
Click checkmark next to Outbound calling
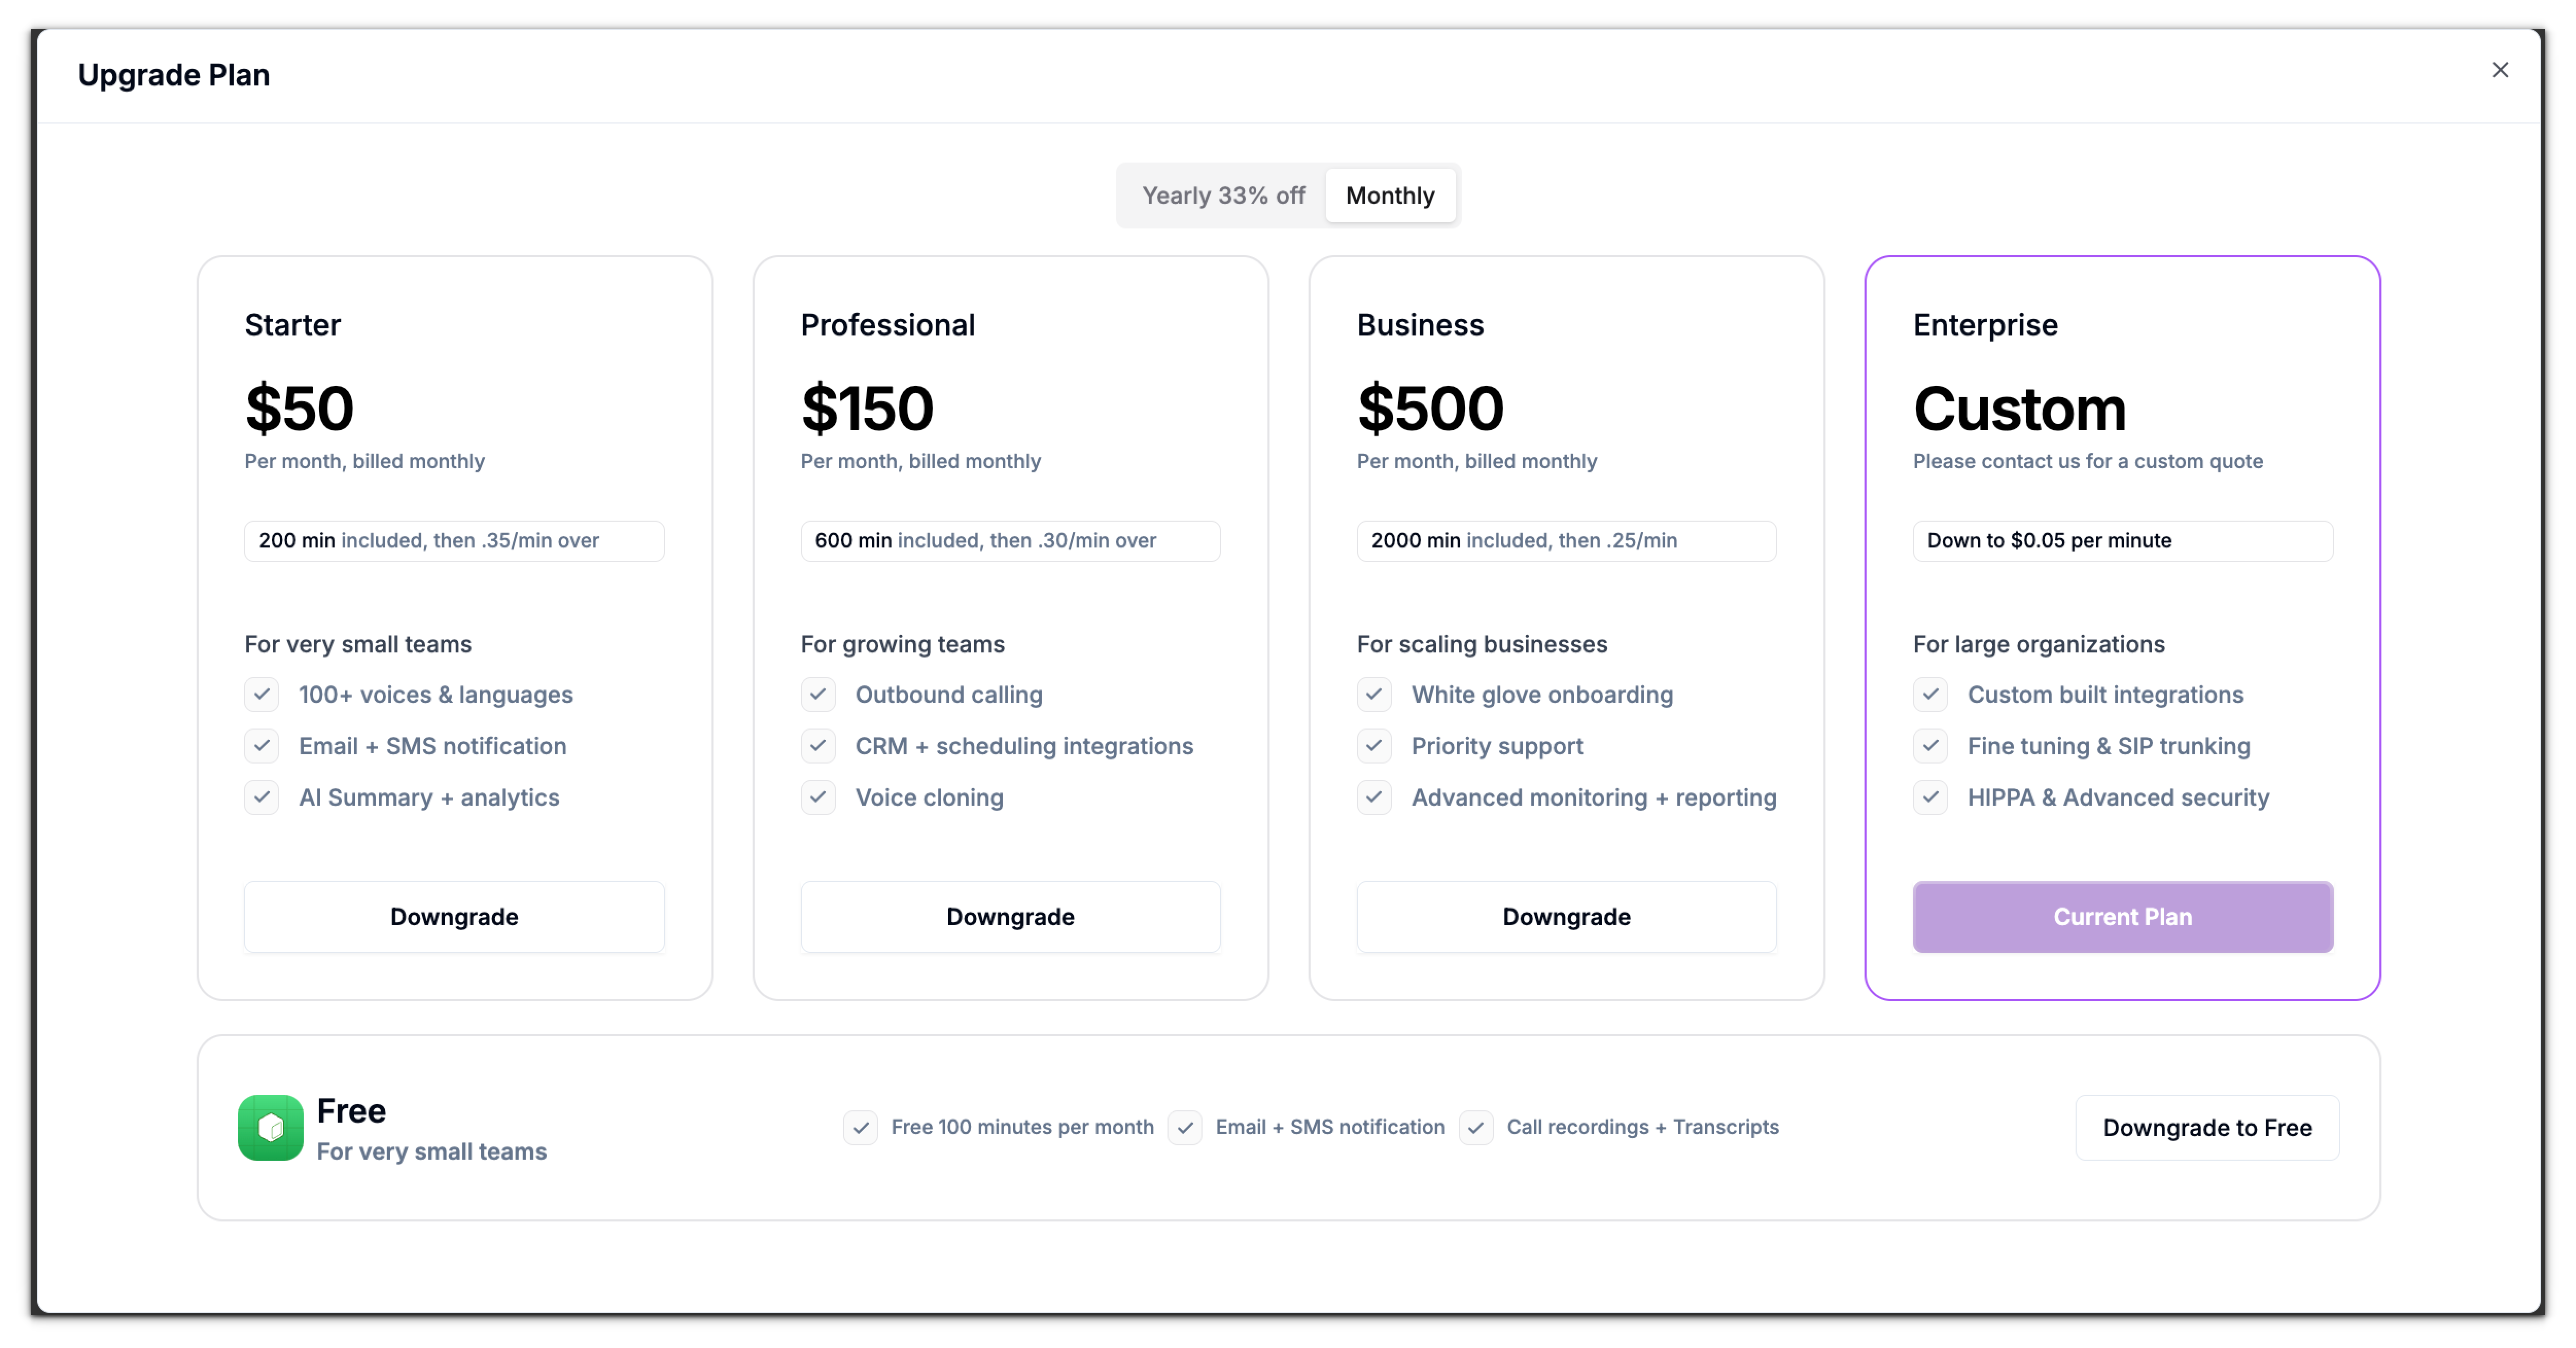pyautogui.click(x=818, y=695)
